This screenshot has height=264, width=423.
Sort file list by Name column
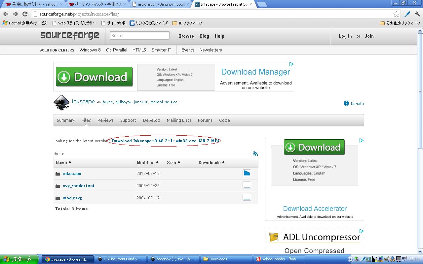pos(63,162)
